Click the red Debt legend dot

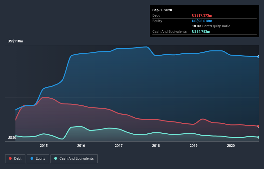[x=10, y=158]
